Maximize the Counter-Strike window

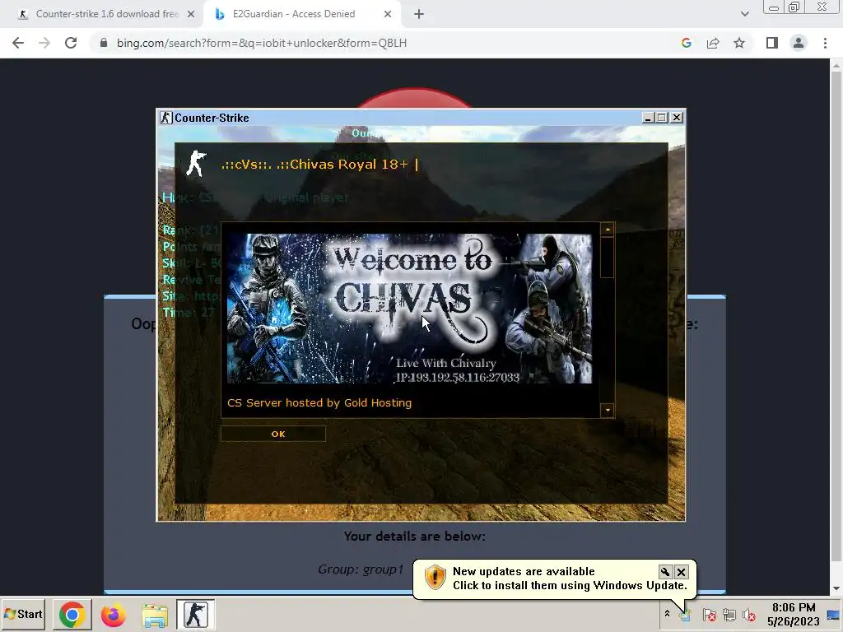coord(662,118)
